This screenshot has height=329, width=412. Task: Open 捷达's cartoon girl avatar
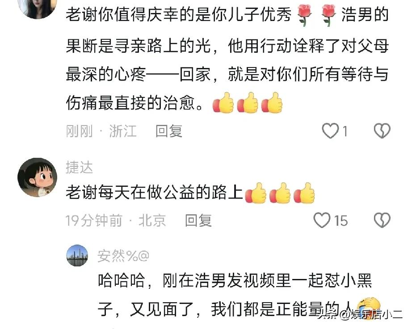(x=37, y=177)
